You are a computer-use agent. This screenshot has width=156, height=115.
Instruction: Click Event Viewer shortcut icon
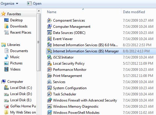50,39
